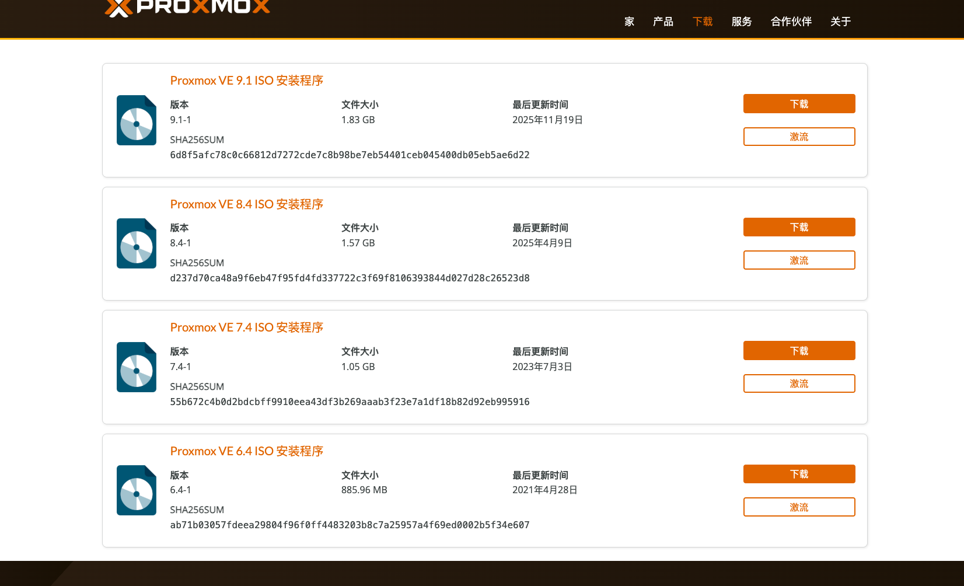Image resolution: width=964 pixels, height=586 pixels.
Task: Click the ISO disc icon for Proxmox VE 9.1
Action: click(137, 120)
